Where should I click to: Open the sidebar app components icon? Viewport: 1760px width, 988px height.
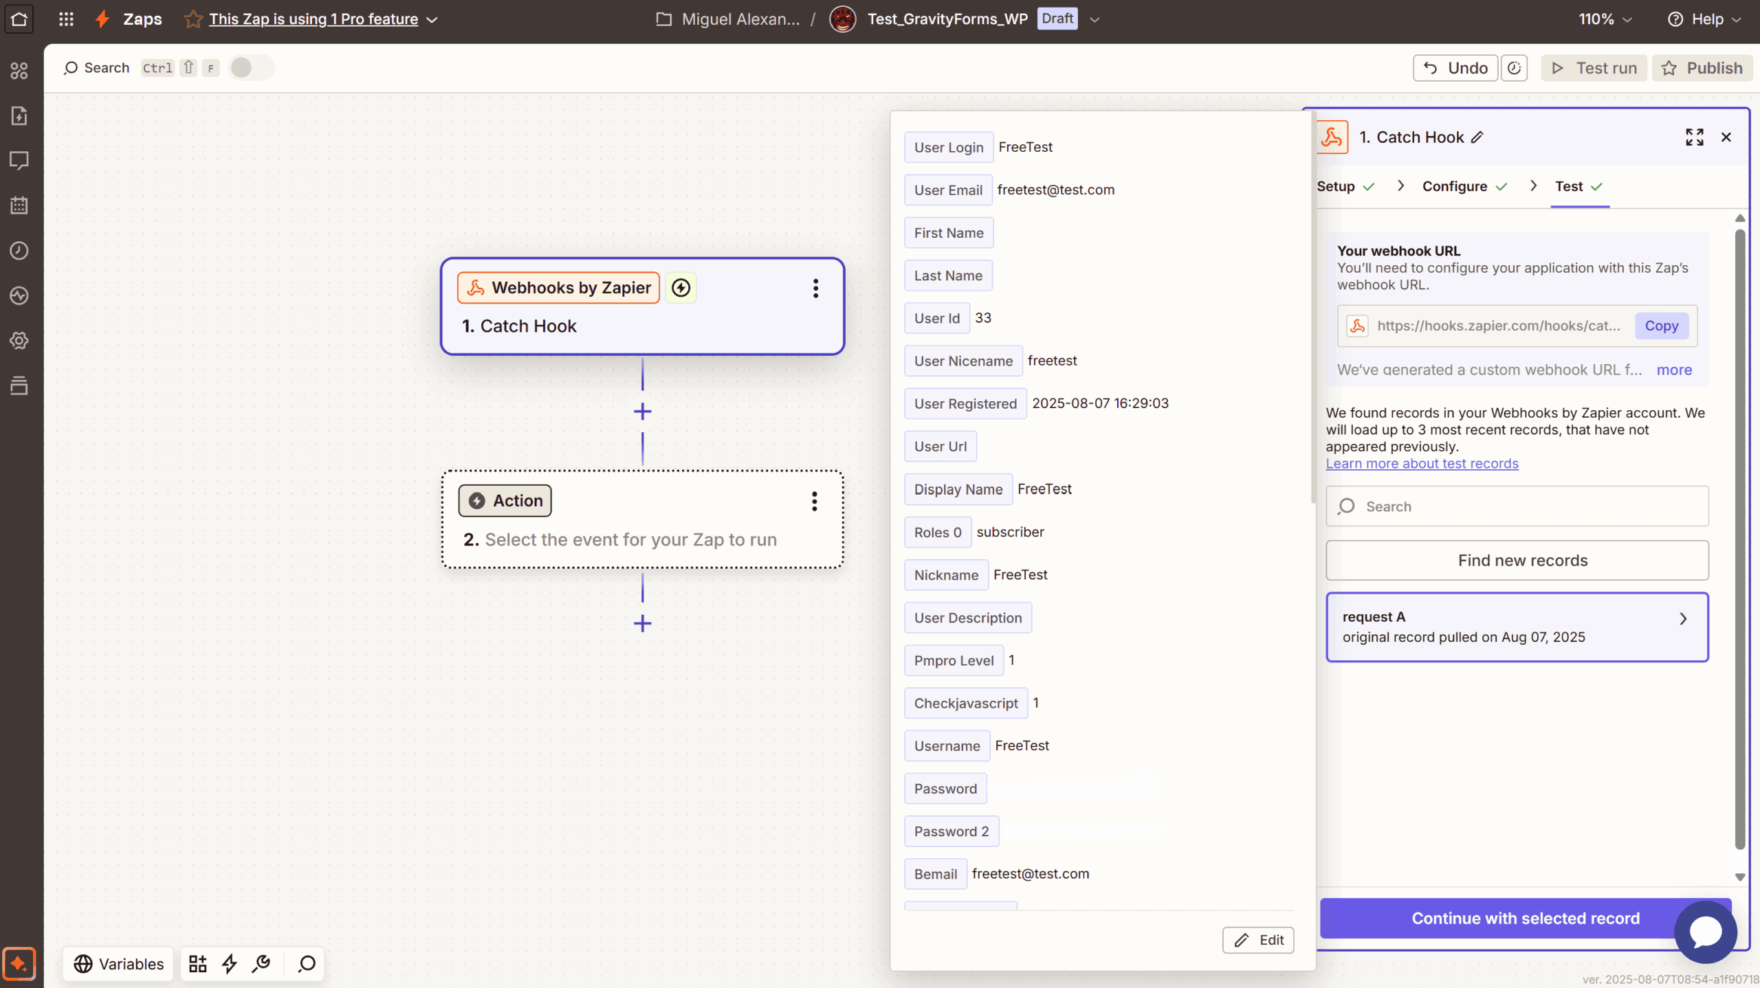pos(19,71)
